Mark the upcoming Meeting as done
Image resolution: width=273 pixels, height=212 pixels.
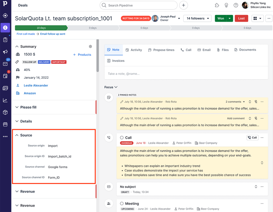[121, 204]
